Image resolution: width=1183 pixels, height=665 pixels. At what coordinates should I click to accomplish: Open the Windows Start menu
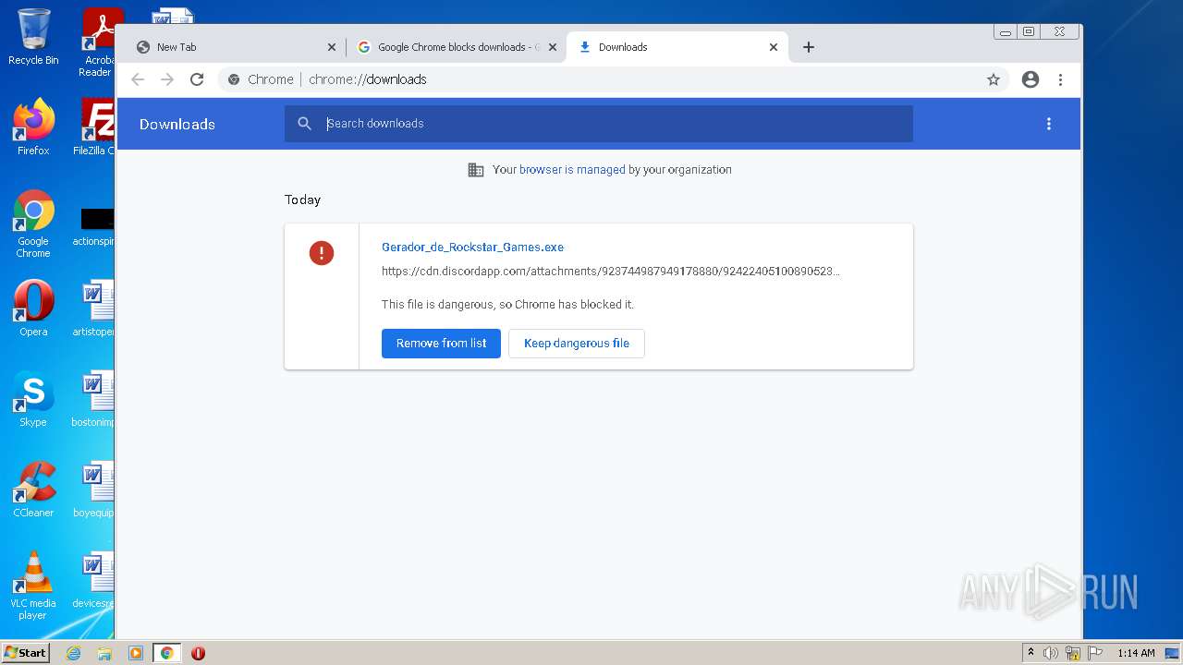26,652
